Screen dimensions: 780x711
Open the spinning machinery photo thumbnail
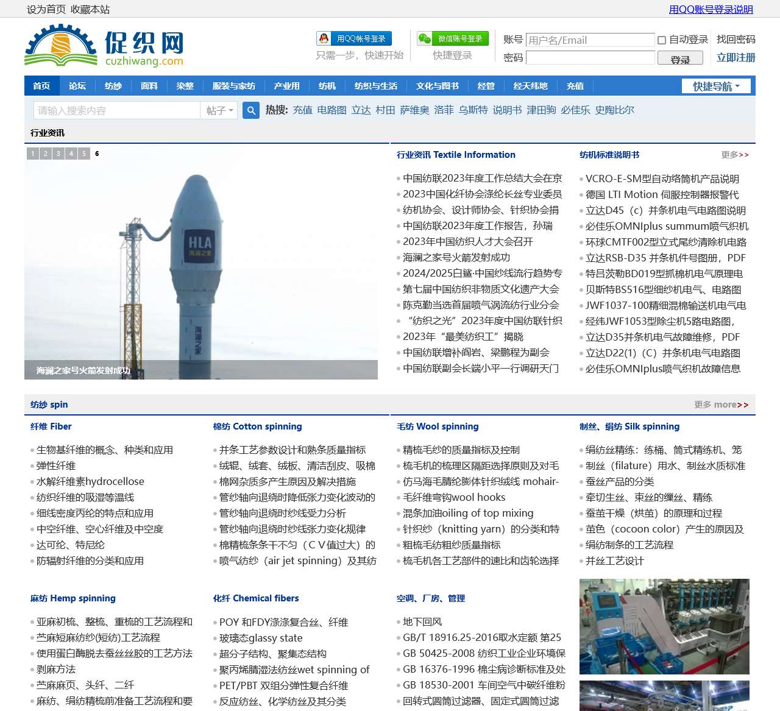664,626
